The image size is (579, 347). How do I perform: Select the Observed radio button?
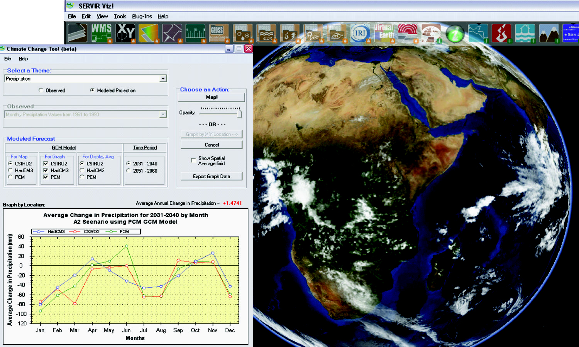point(41,90)
